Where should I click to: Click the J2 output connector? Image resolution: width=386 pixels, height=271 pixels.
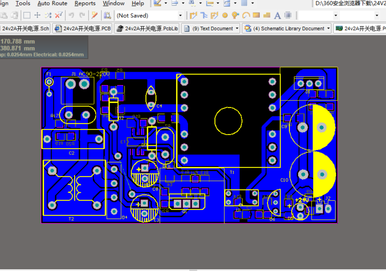[x=324, y=210]
